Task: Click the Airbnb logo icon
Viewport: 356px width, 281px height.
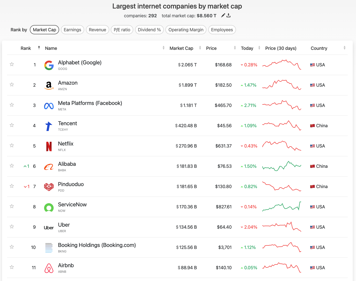Action: (x=49, y=268)
